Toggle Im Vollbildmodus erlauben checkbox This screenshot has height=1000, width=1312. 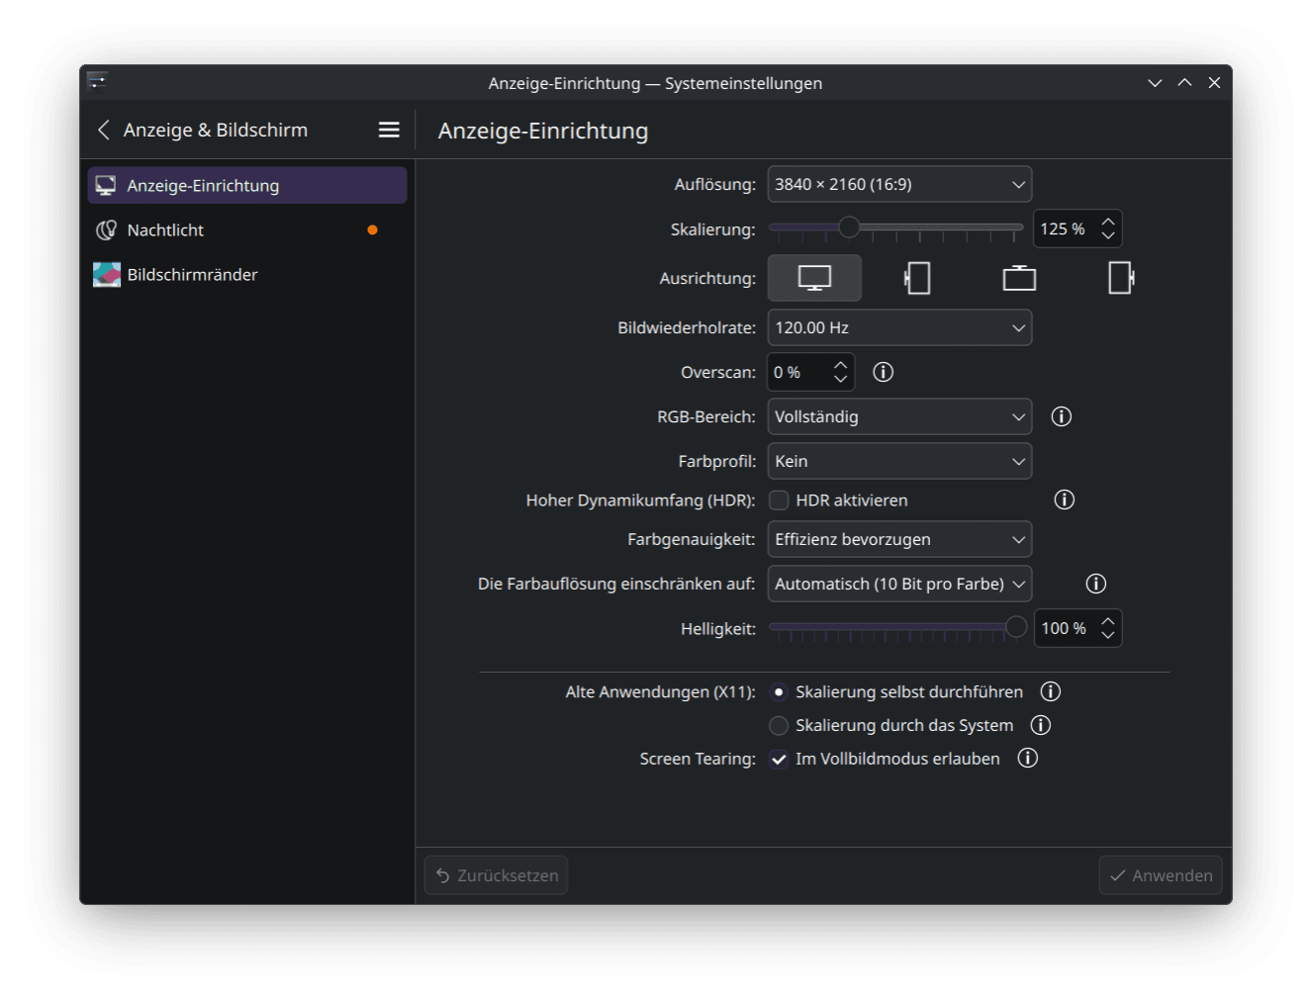coord(780,759)
